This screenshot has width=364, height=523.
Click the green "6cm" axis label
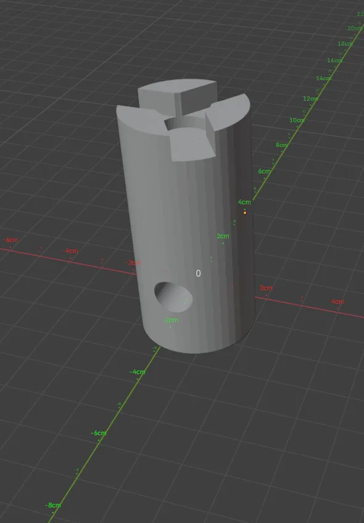264,172
